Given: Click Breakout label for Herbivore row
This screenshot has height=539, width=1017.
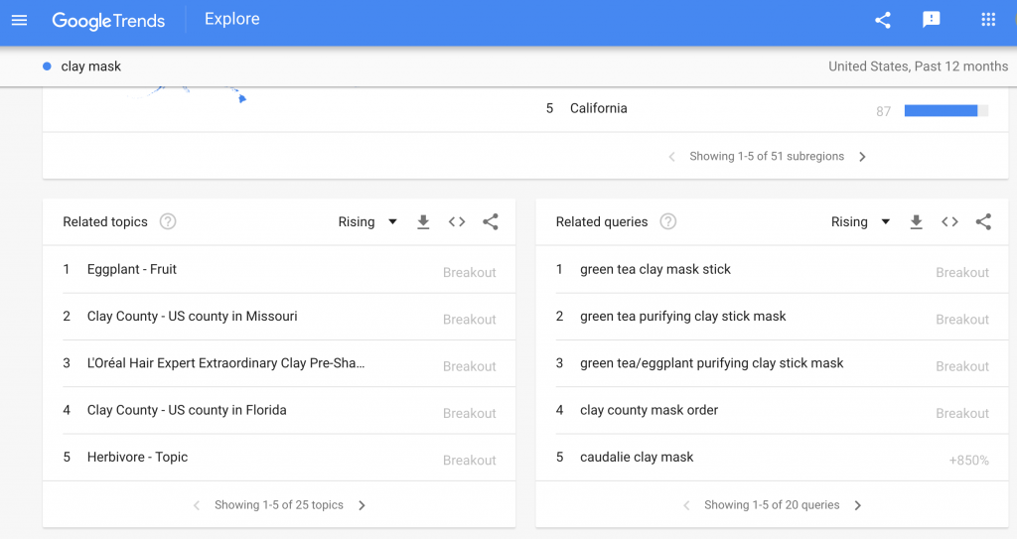Looking at the screenshot, I should click(x=470, y=461).
